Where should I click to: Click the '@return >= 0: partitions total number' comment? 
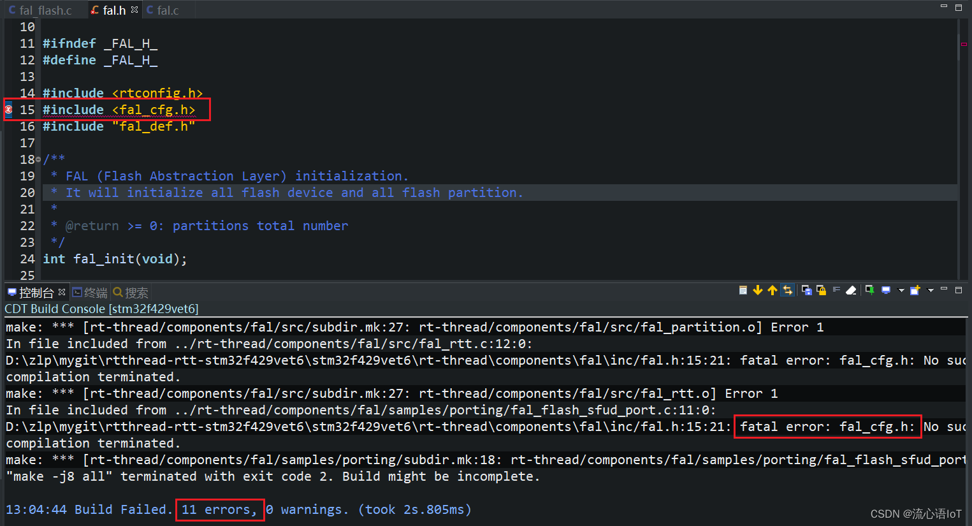[207, 226]
